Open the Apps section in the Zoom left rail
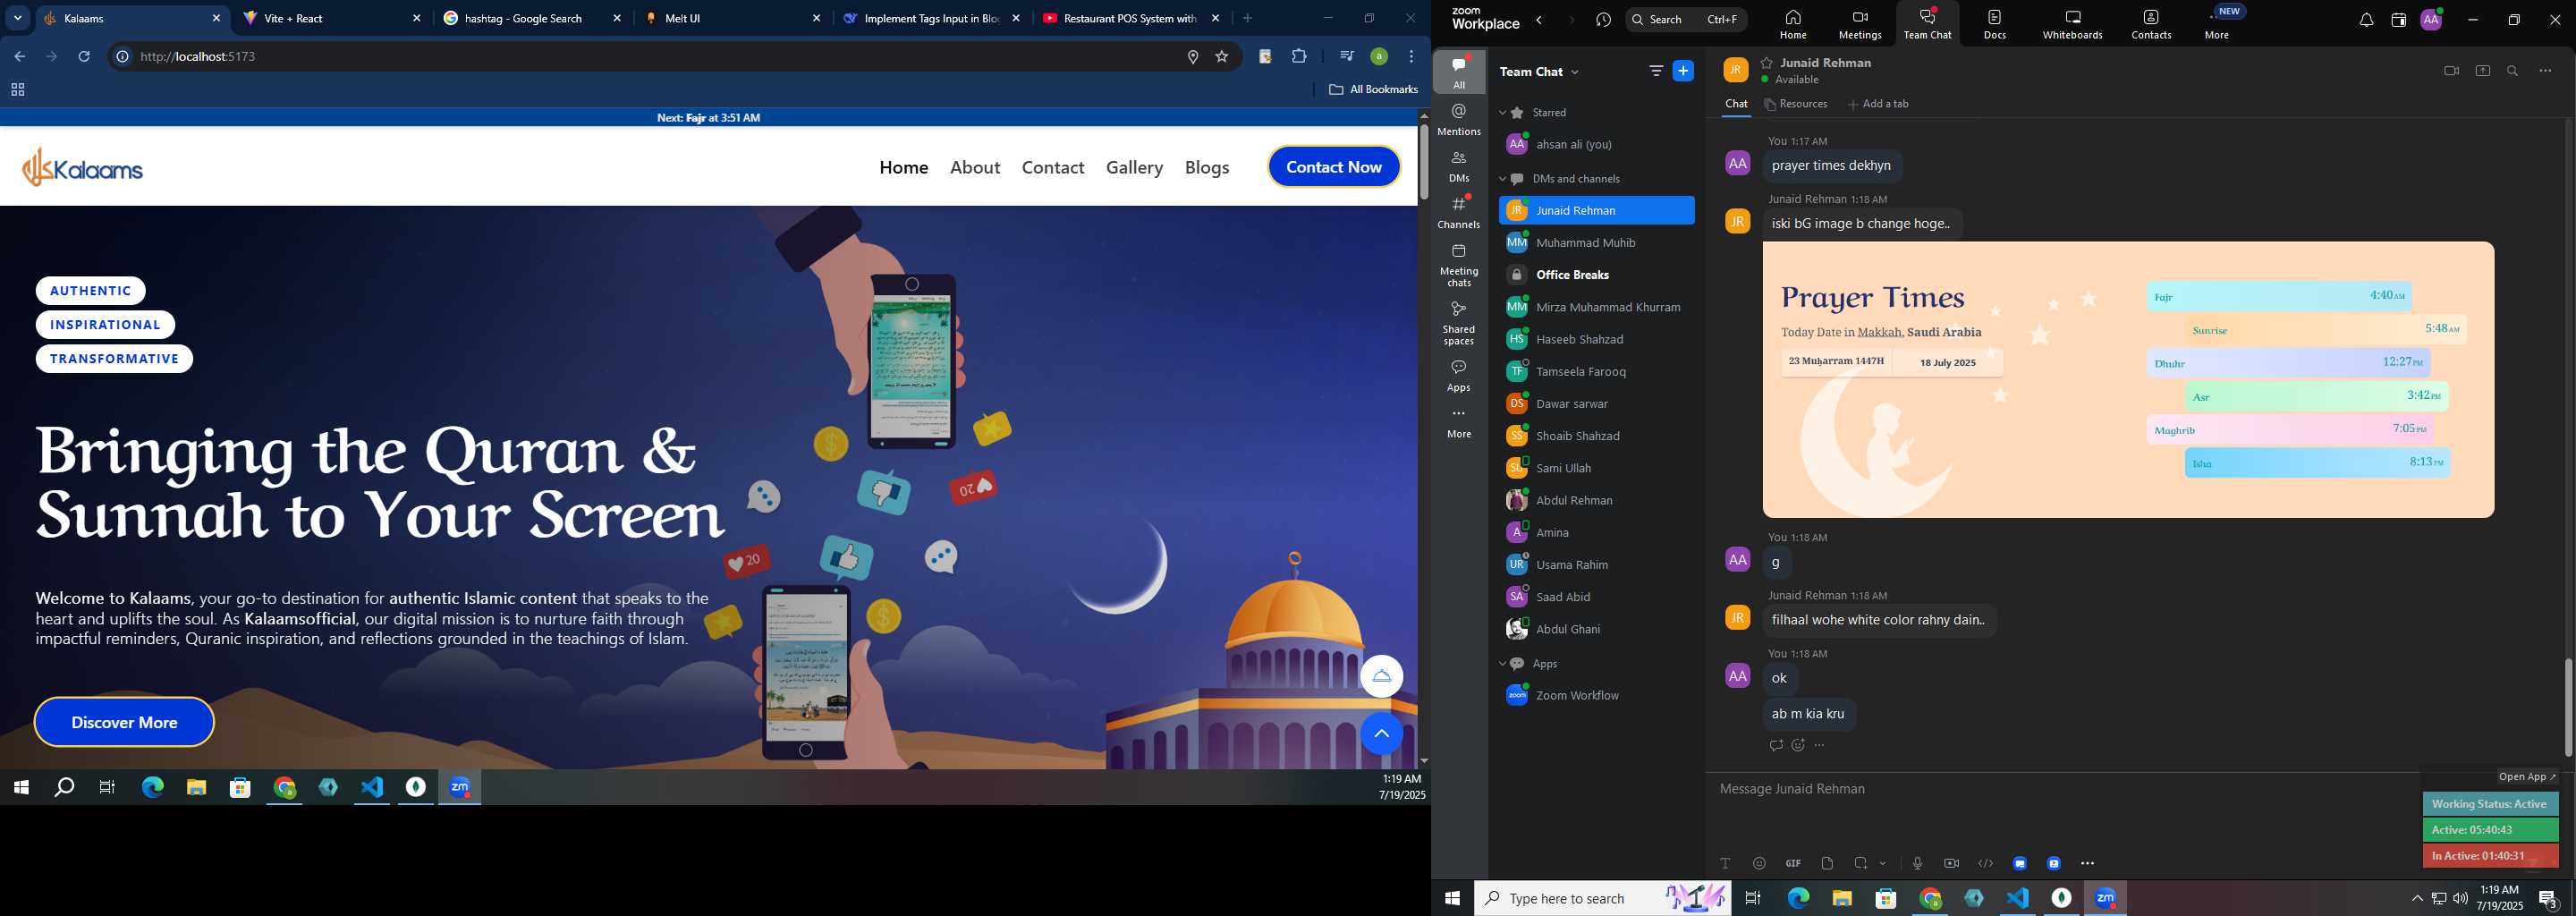The height and width of the screenshot is (916, 2576). click(1459, 375)
